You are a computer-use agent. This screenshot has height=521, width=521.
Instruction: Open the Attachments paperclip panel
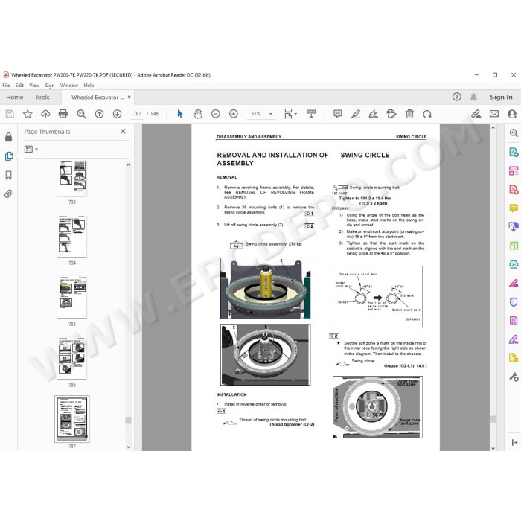click(x=9, y=194)
